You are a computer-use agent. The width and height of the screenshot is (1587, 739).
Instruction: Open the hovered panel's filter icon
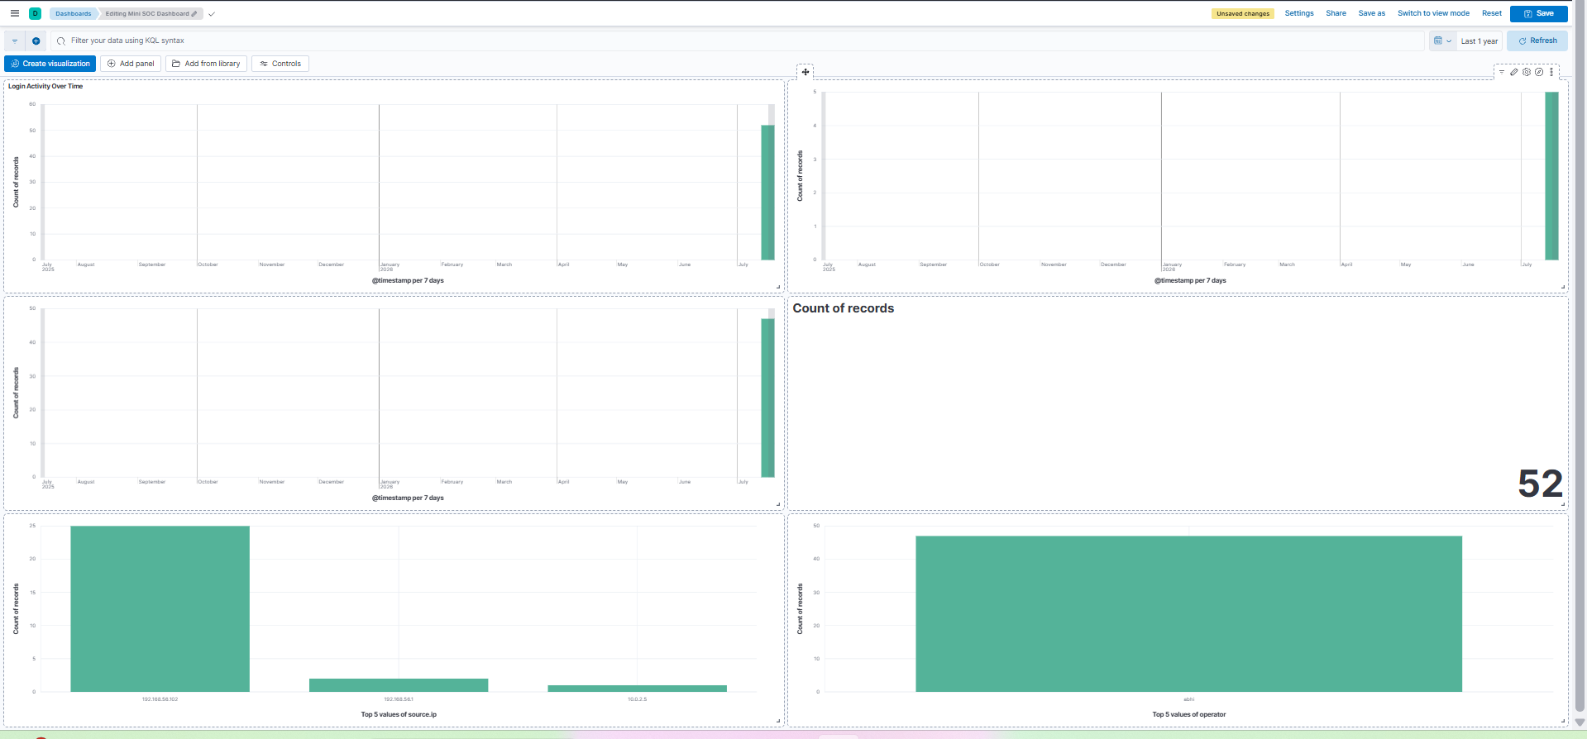click(x=1502, y=72)
